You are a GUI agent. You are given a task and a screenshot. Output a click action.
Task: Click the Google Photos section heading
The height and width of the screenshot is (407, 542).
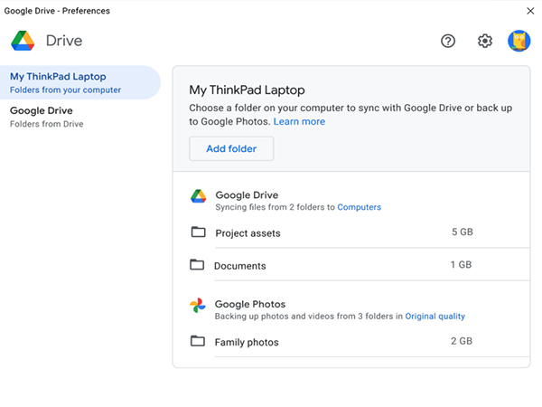tap(250, 304)
